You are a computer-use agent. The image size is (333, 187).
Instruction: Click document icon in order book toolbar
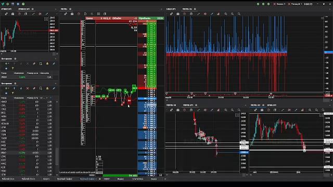click(x=85, y=14)
